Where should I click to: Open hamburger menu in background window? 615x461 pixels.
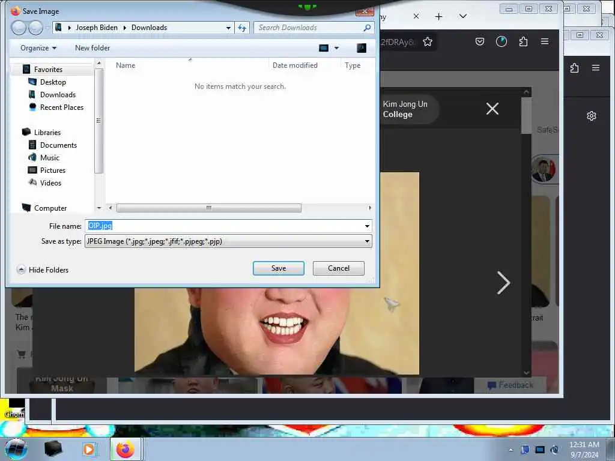coord(595,68)
